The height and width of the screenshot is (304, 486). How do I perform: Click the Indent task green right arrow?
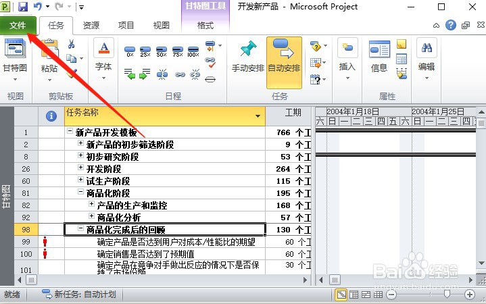(x=145, y=74)
